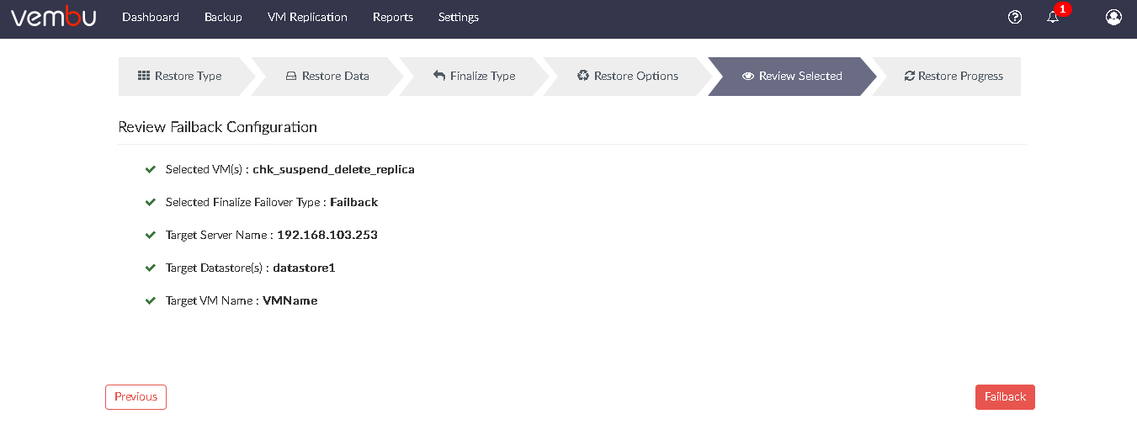Click the Vembu logo
This screenshot has width=1137, height=430.
pyautogui.click(x=53, y=17)
